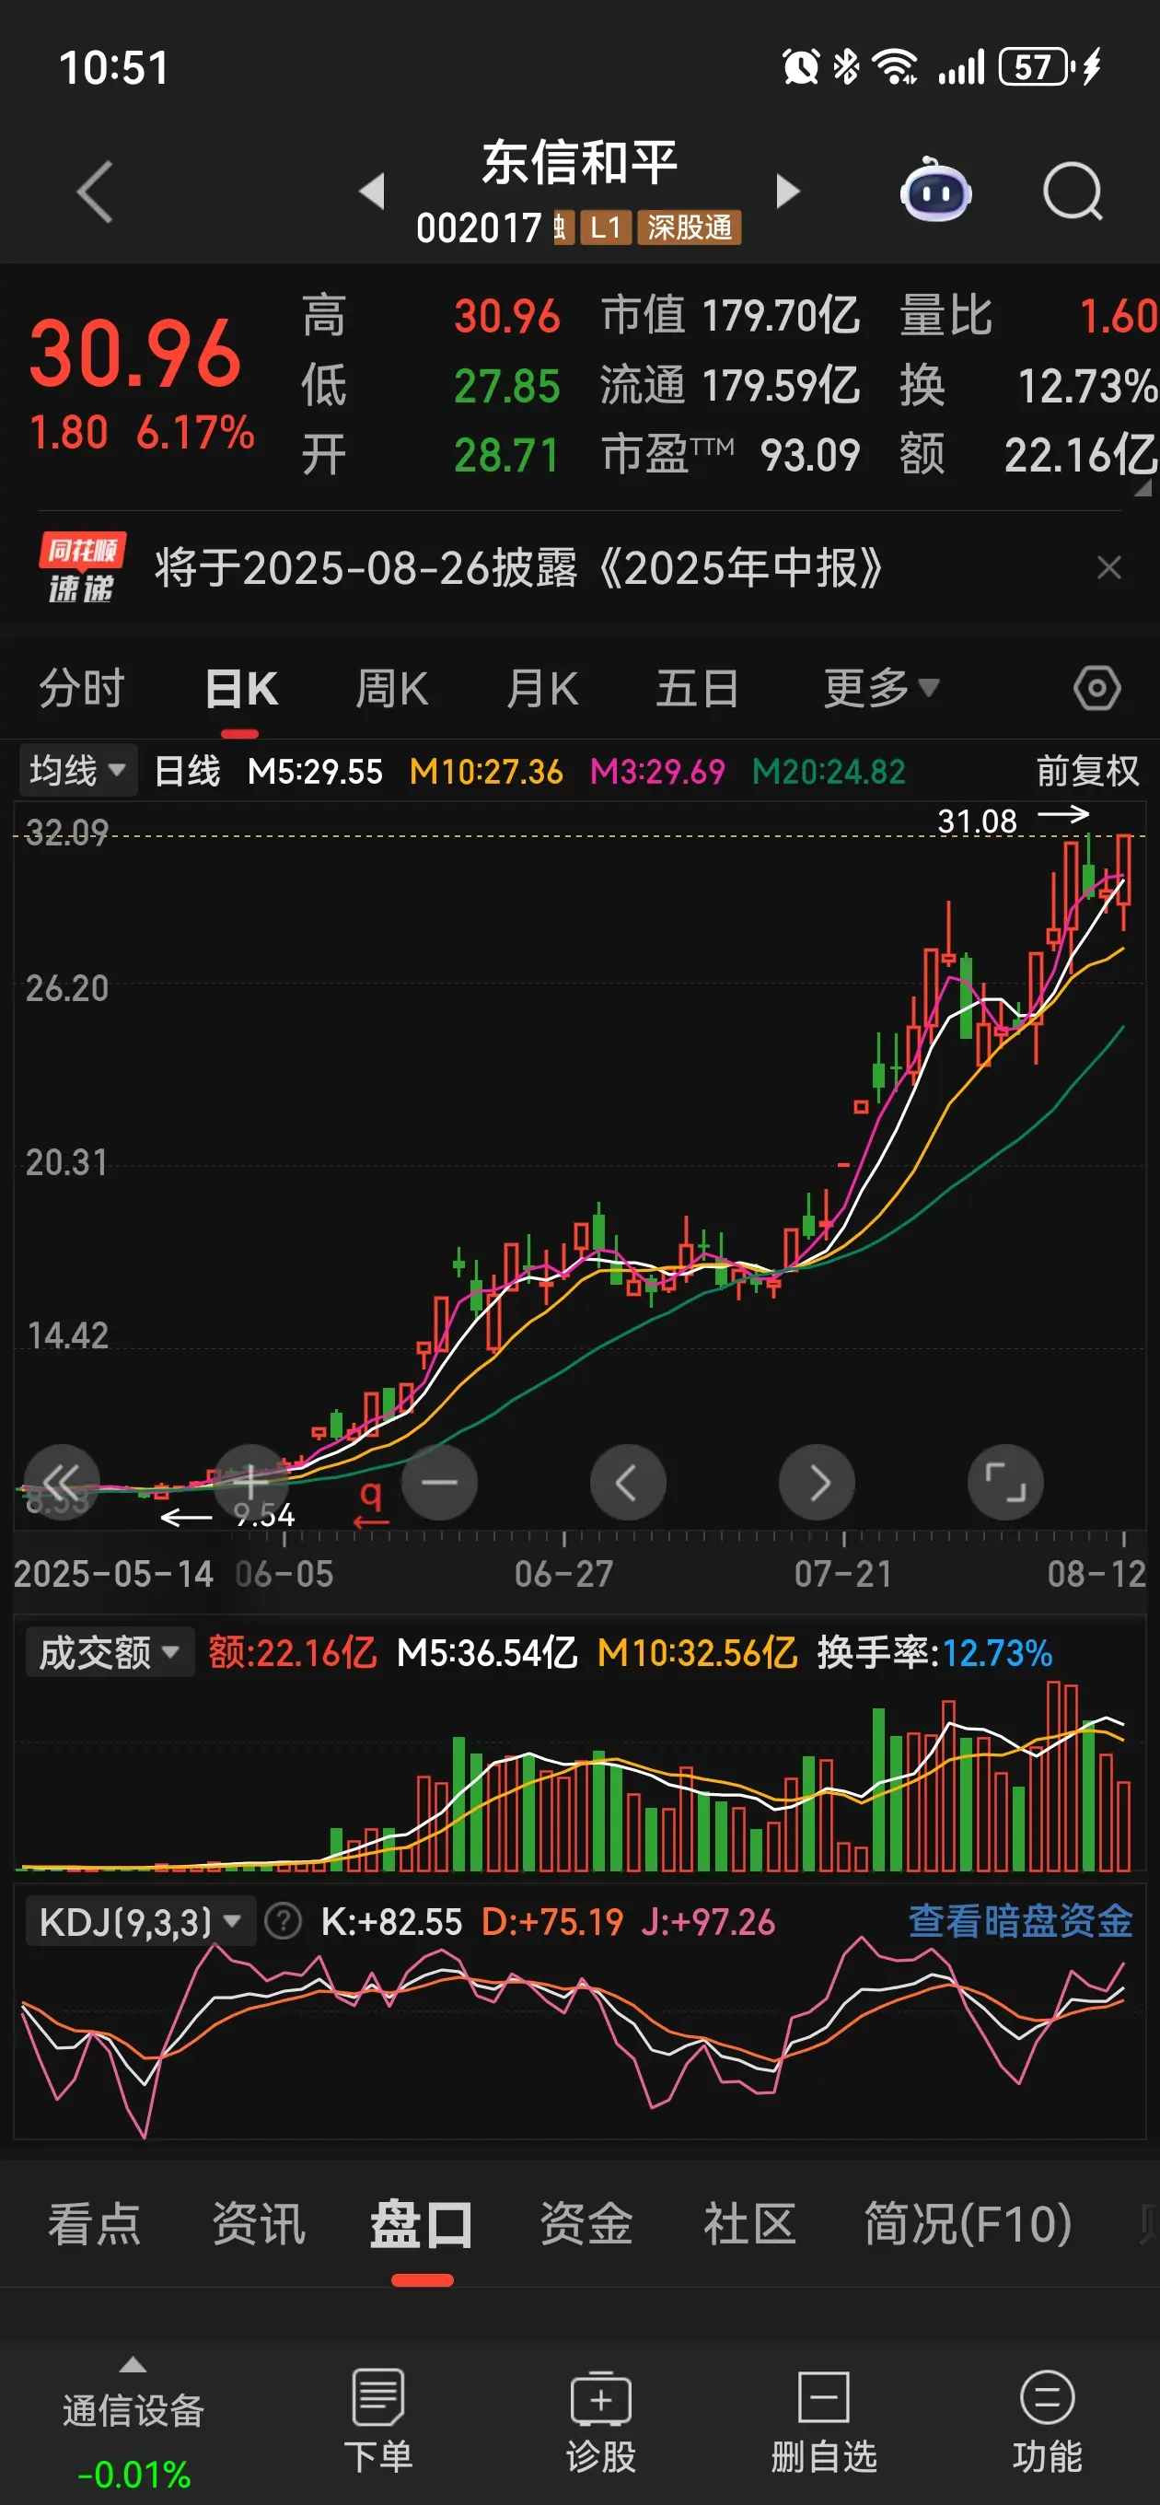The width and height of the screenshot is (1160, 2505).
Task: Tap the Wi-Fi status icon
Action: (895, 67)
